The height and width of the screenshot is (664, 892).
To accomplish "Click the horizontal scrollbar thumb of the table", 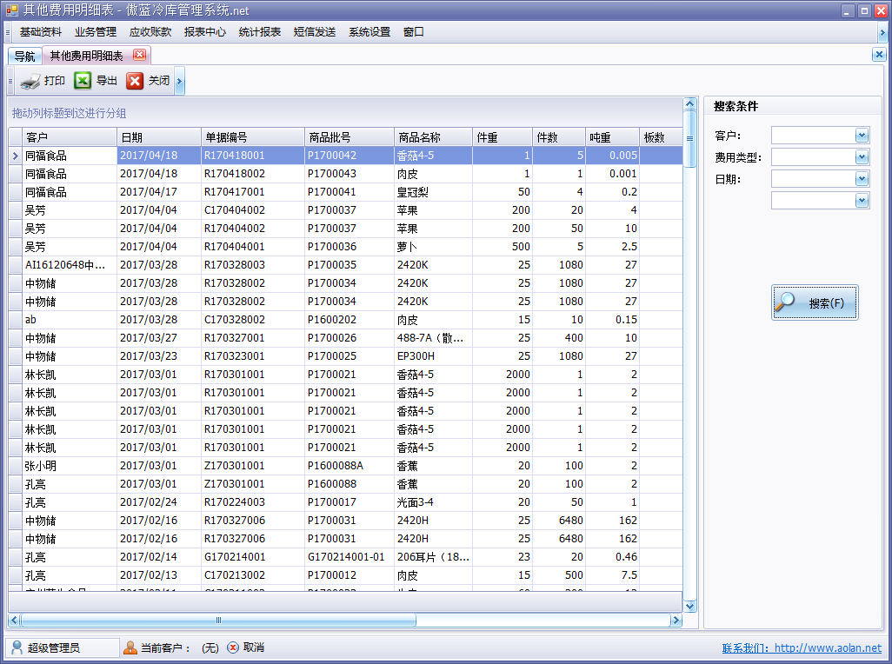I will (x=217, y=621).
